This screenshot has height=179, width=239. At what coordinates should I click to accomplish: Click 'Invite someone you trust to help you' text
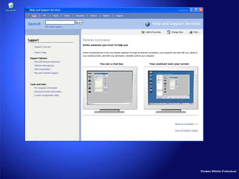pos(106,45)
